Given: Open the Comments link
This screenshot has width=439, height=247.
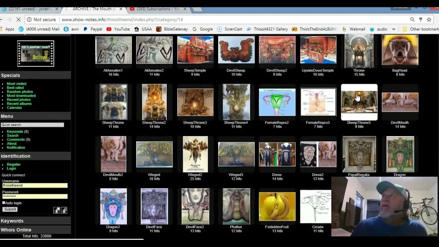Looking at the screenshot, I should pos(16,140).
